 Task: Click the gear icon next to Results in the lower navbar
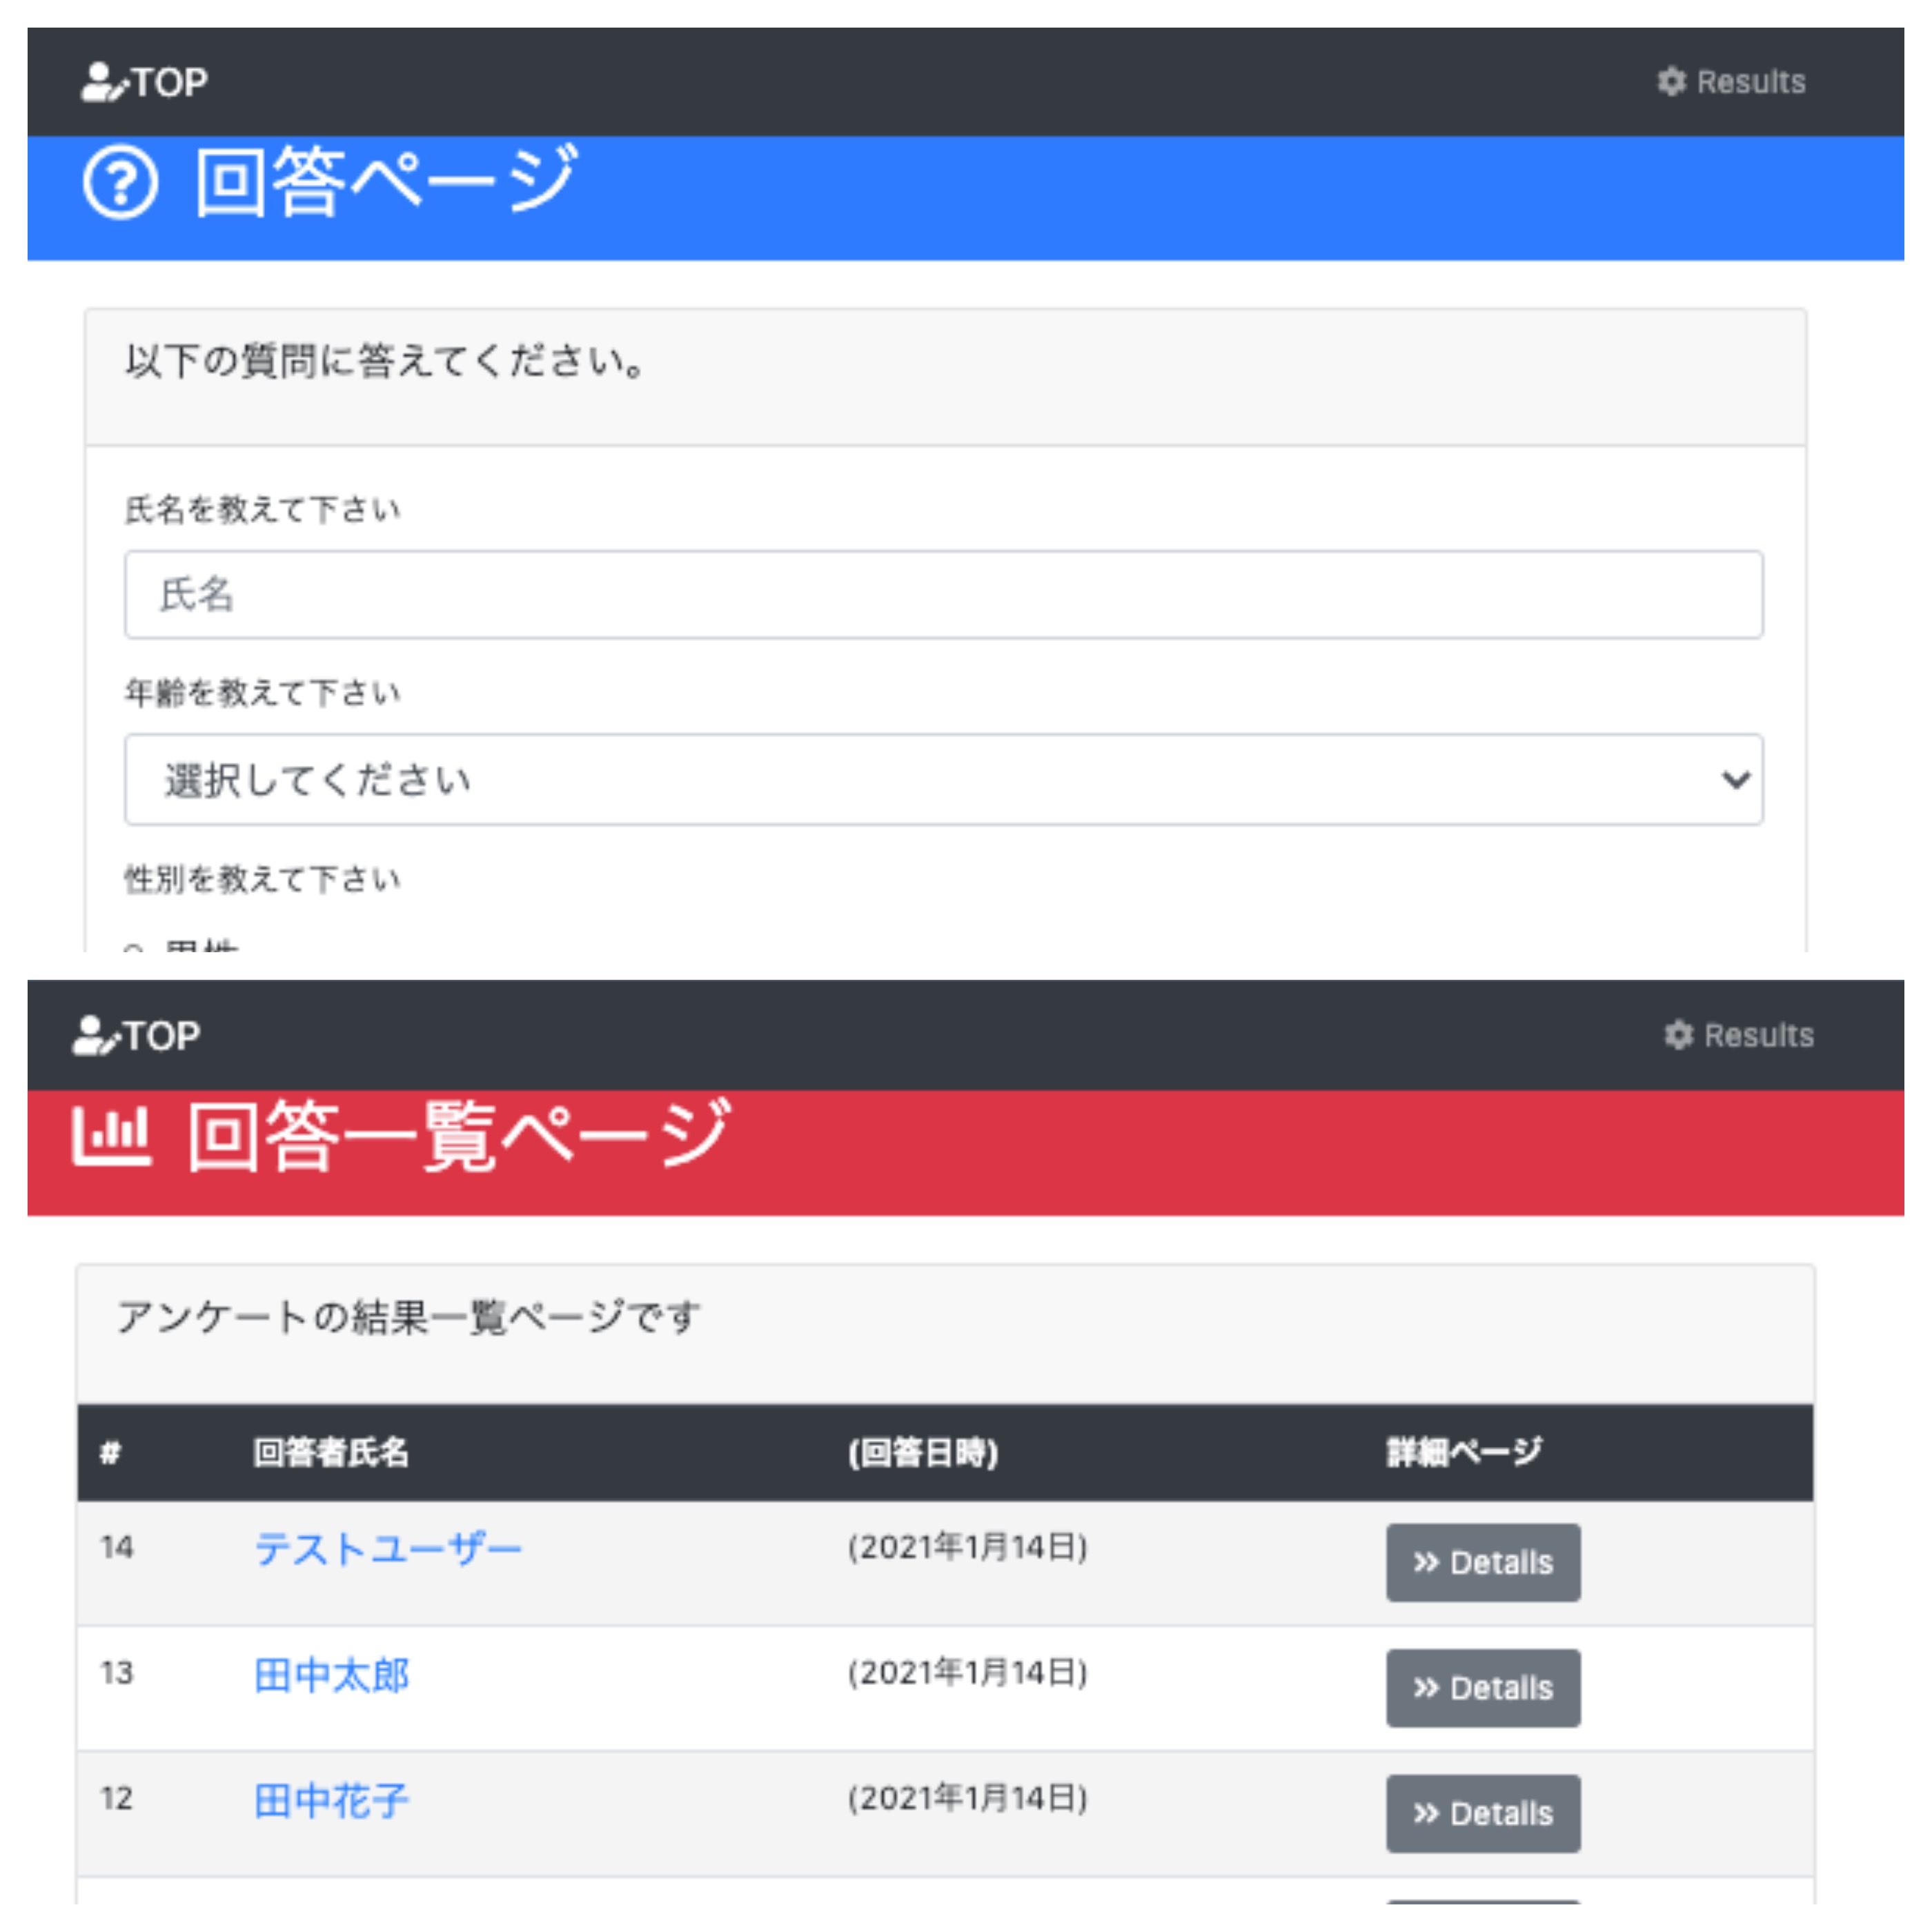tap(1678, 1035)
